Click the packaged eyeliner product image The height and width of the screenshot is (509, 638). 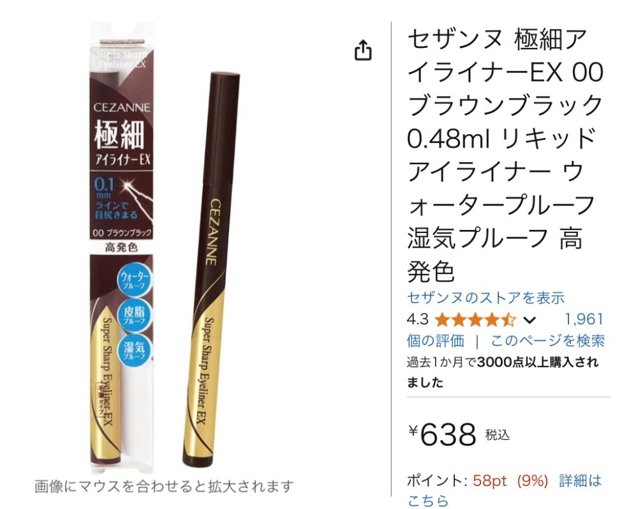(x=121, y=248)
